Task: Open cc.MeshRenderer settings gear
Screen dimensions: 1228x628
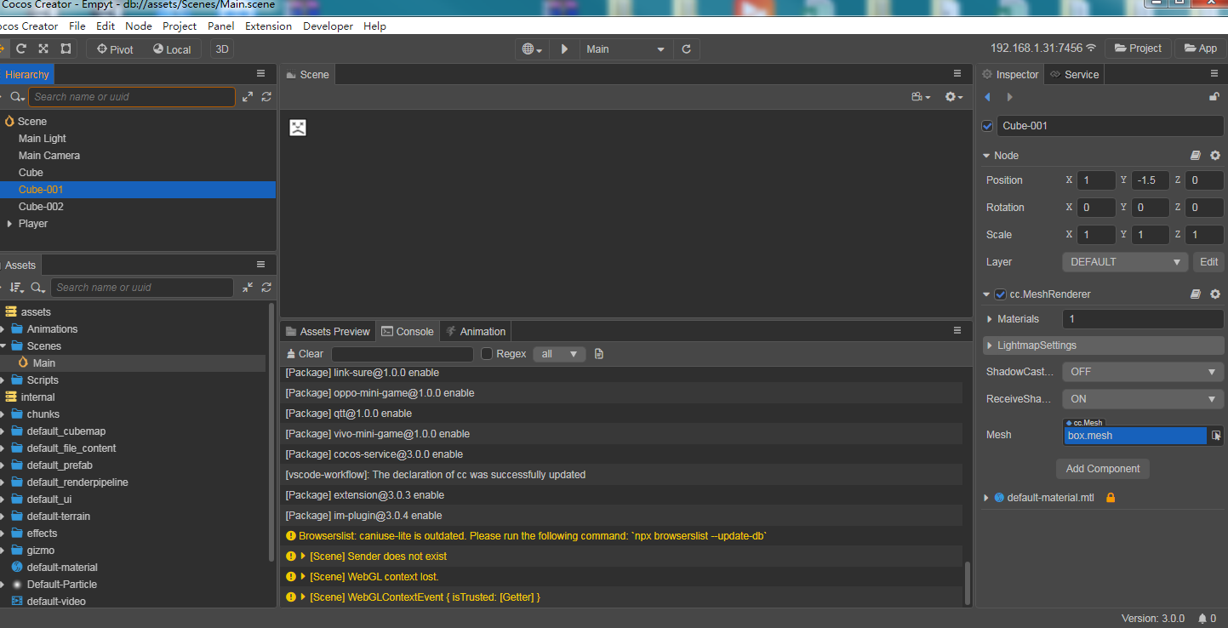Action: 1215,294
